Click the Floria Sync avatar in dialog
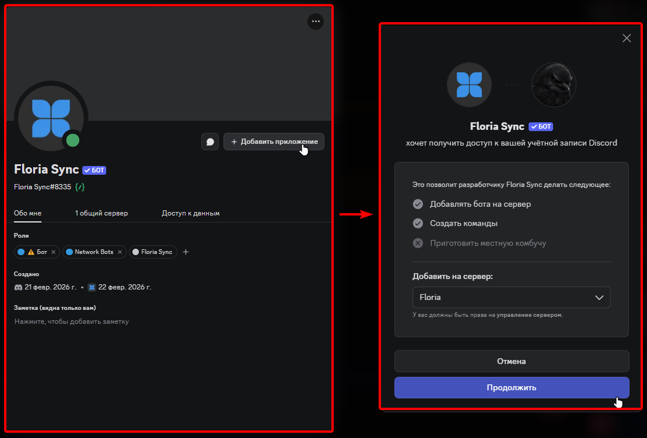This screenshot has width=647, height=438. point(470,85)
